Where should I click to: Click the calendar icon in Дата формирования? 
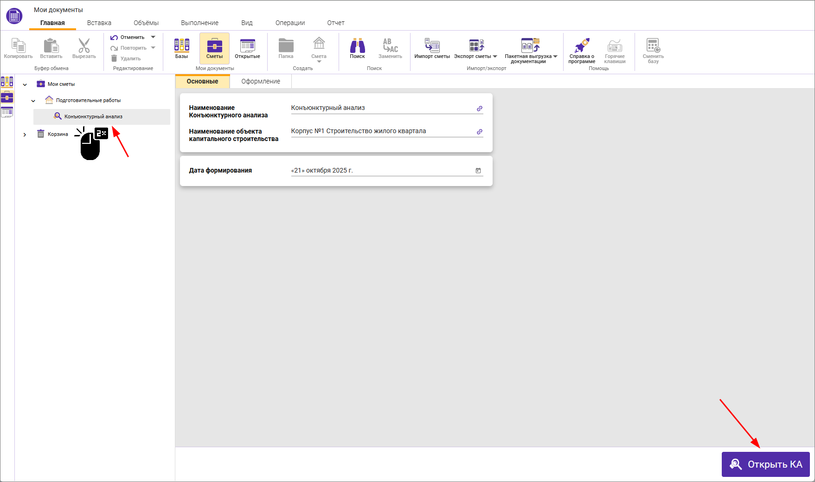(478, 171)
